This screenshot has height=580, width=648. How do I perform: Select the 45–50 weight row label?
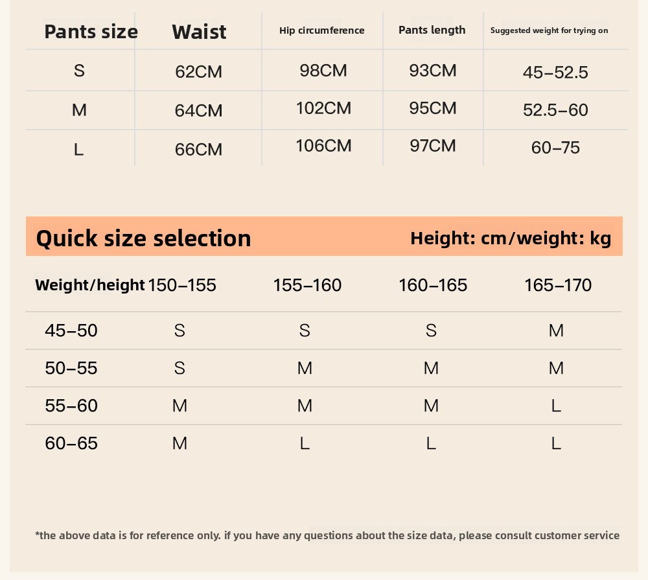pyautogui.click(x=71, y=331)
